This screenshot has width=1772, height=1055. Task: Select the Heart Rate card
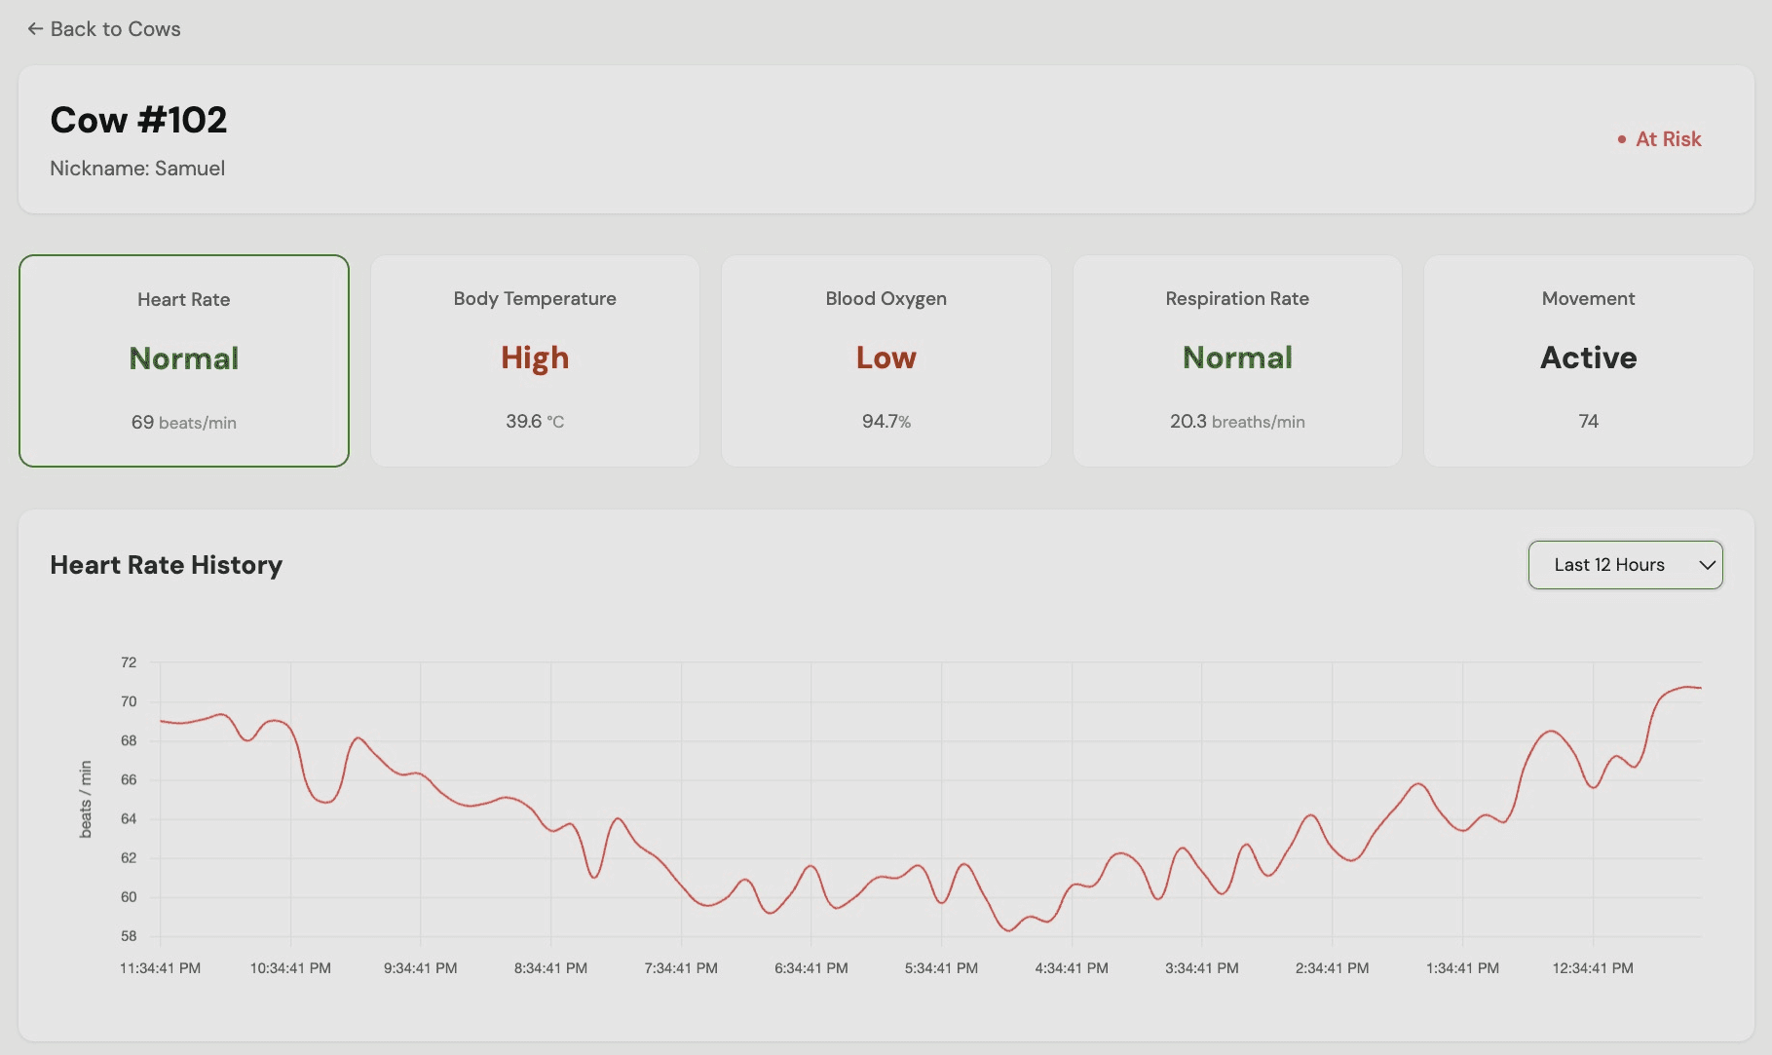(x=184, y=360)
